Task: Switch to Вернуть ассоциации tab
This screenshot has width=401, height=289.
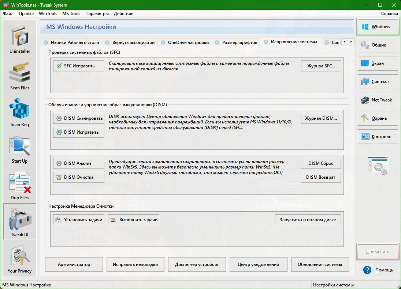Action: tap(130, 42)
